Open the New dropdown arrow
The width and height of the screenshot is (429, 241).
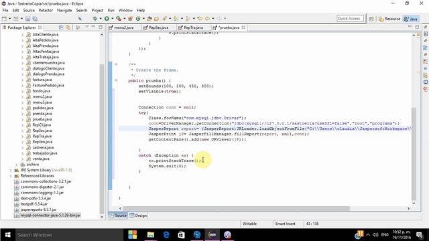(10, 19)
